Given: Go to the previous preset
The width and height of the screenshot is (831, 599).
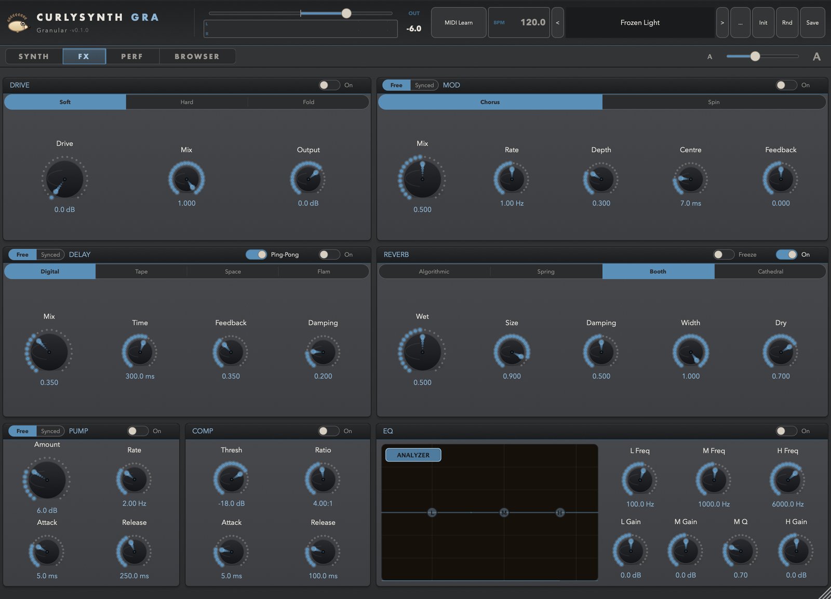Looking at the screenshot, I should pos(557,22).
